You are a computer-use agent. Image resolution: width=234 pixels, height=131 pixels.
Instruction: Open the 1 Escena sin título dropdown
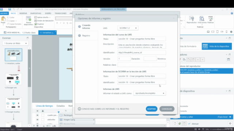point(15,43)
